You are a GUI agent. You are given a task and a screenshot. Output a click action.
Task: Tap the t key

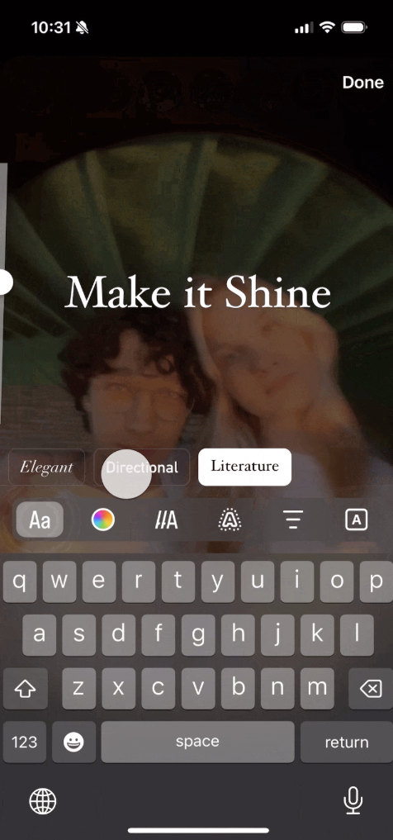tap(178, 581)
